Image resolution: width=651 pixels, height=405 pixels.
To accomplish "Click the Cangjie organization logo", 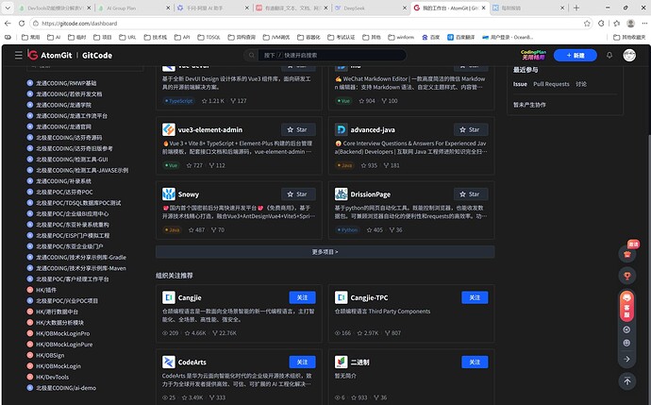I will 169,297.
